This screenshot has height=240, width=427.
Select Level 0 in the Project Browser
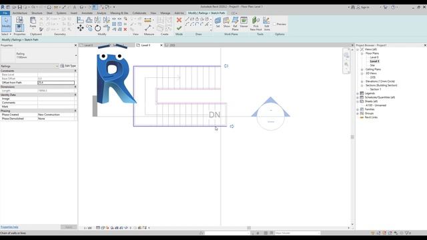click(374, 57)
